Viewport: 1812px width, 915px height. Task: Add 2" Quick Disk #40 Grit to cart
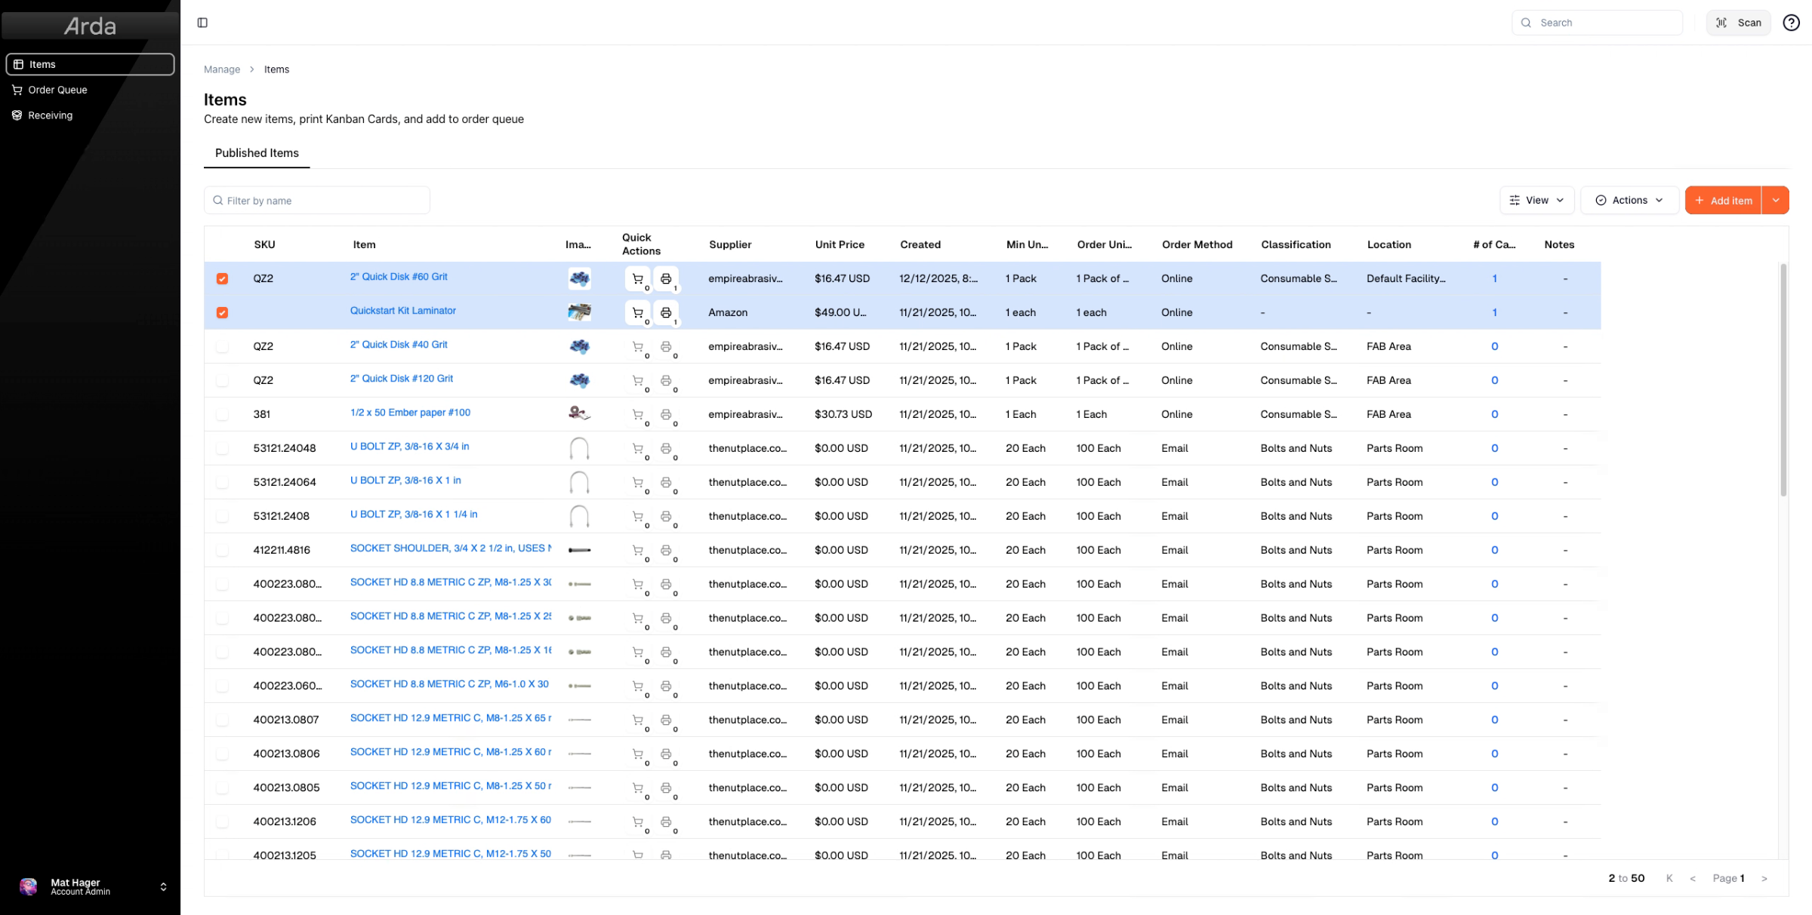click(638, 346)
